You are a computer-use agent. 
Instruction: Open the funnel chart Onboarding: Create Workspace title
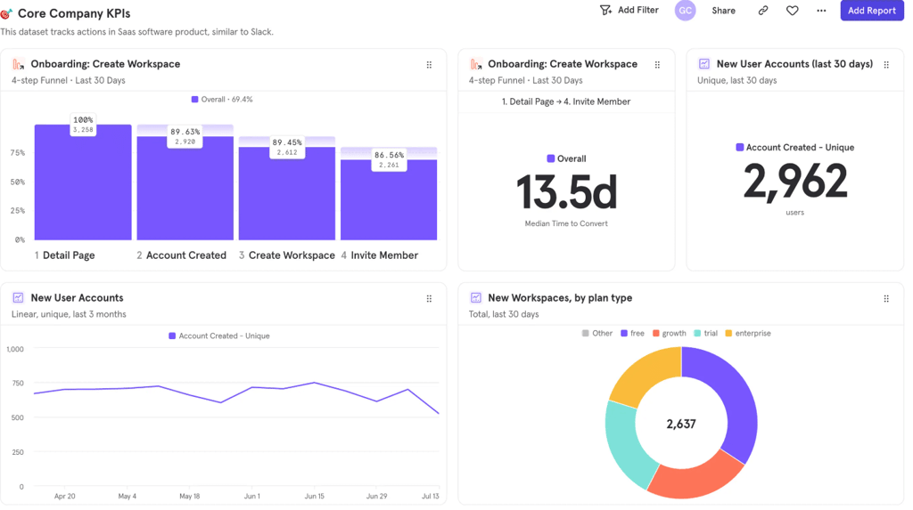coord(105,64)
